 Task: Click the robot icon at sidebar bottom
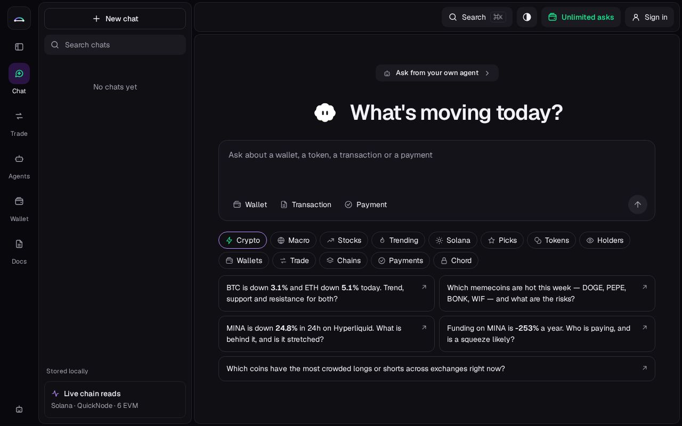(x=19, y=409)
